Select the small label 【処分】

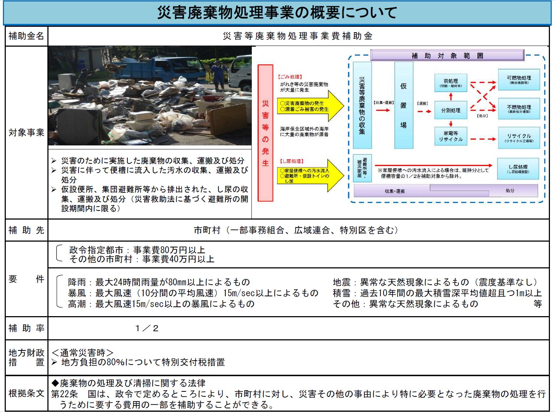[482, 116]
